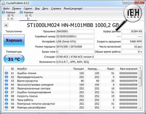The image size is (146, 114).
Task: Click the power-on count value 16 раз
Action: coord(132,47)
